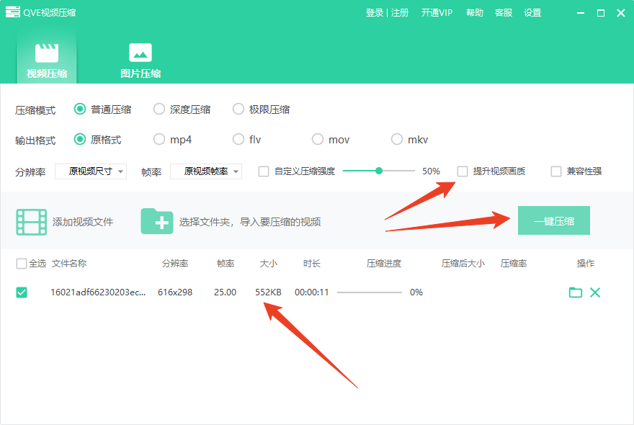This screenshot has width=634, height=425.
Task: Remove the video with the X icon
Action: (x=595, y=292)
